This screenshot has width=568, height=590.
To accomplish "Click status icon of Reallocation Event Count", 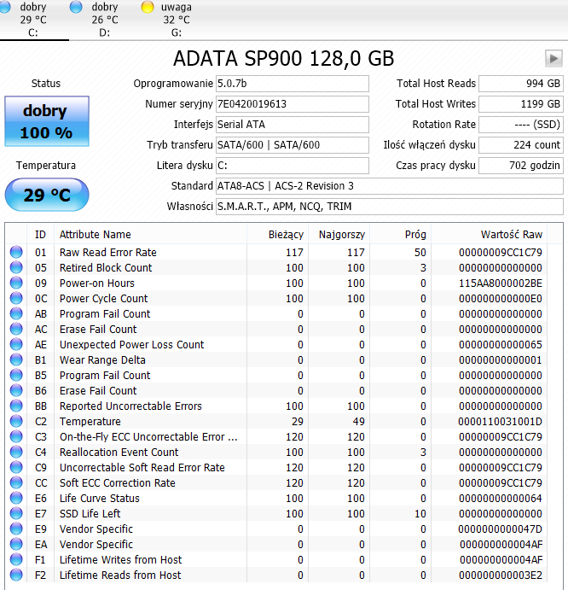I will pyautogui.click(x=16, y=452).
